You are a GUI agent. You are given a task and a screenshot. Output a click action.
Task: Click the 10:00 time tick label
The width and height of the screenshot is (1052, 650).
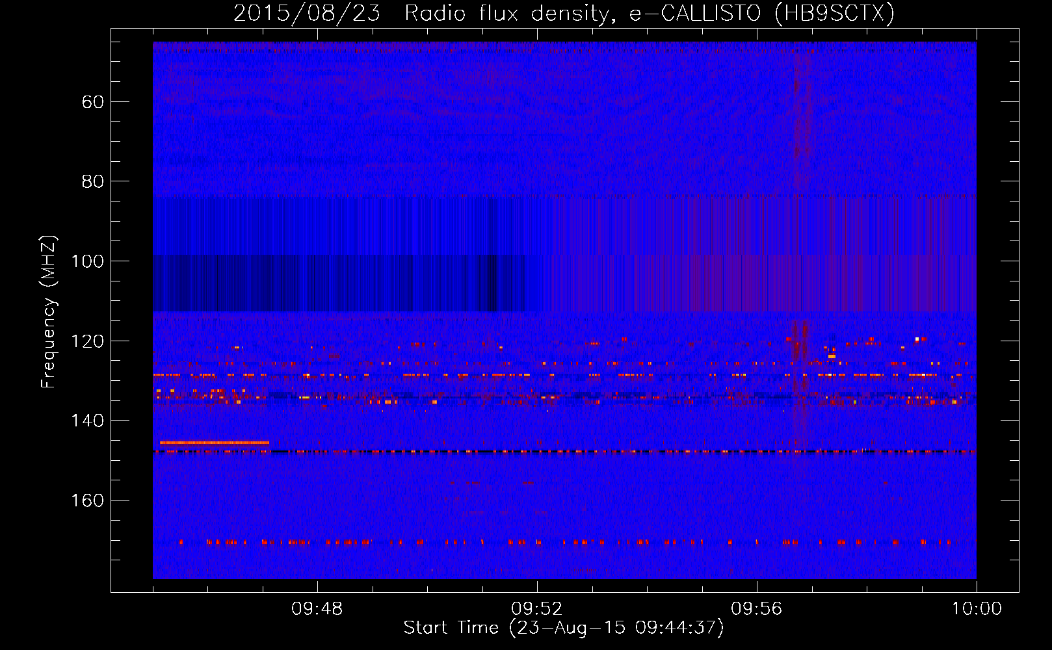coord(977,609)
